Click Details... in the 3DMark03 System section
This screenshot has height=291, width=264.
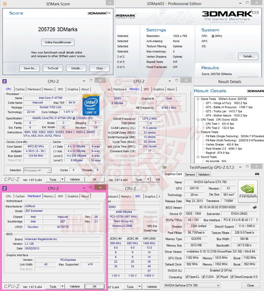coord(248,57)
